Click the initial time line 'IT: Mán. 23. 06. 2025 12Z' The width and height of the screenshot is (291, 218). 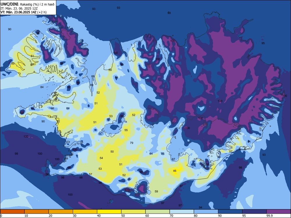[x=19, y=8]
